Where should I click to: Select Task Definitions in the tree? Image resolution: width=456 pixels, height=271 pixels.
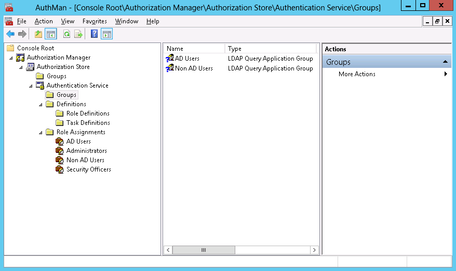coord(88,123)
